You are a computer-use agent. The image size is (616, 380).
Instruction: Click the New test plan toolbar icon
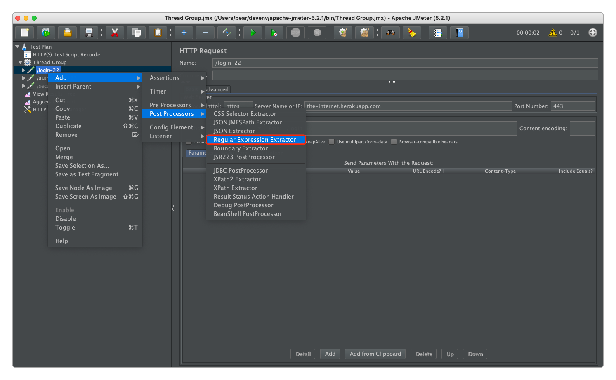coord(25,33)
